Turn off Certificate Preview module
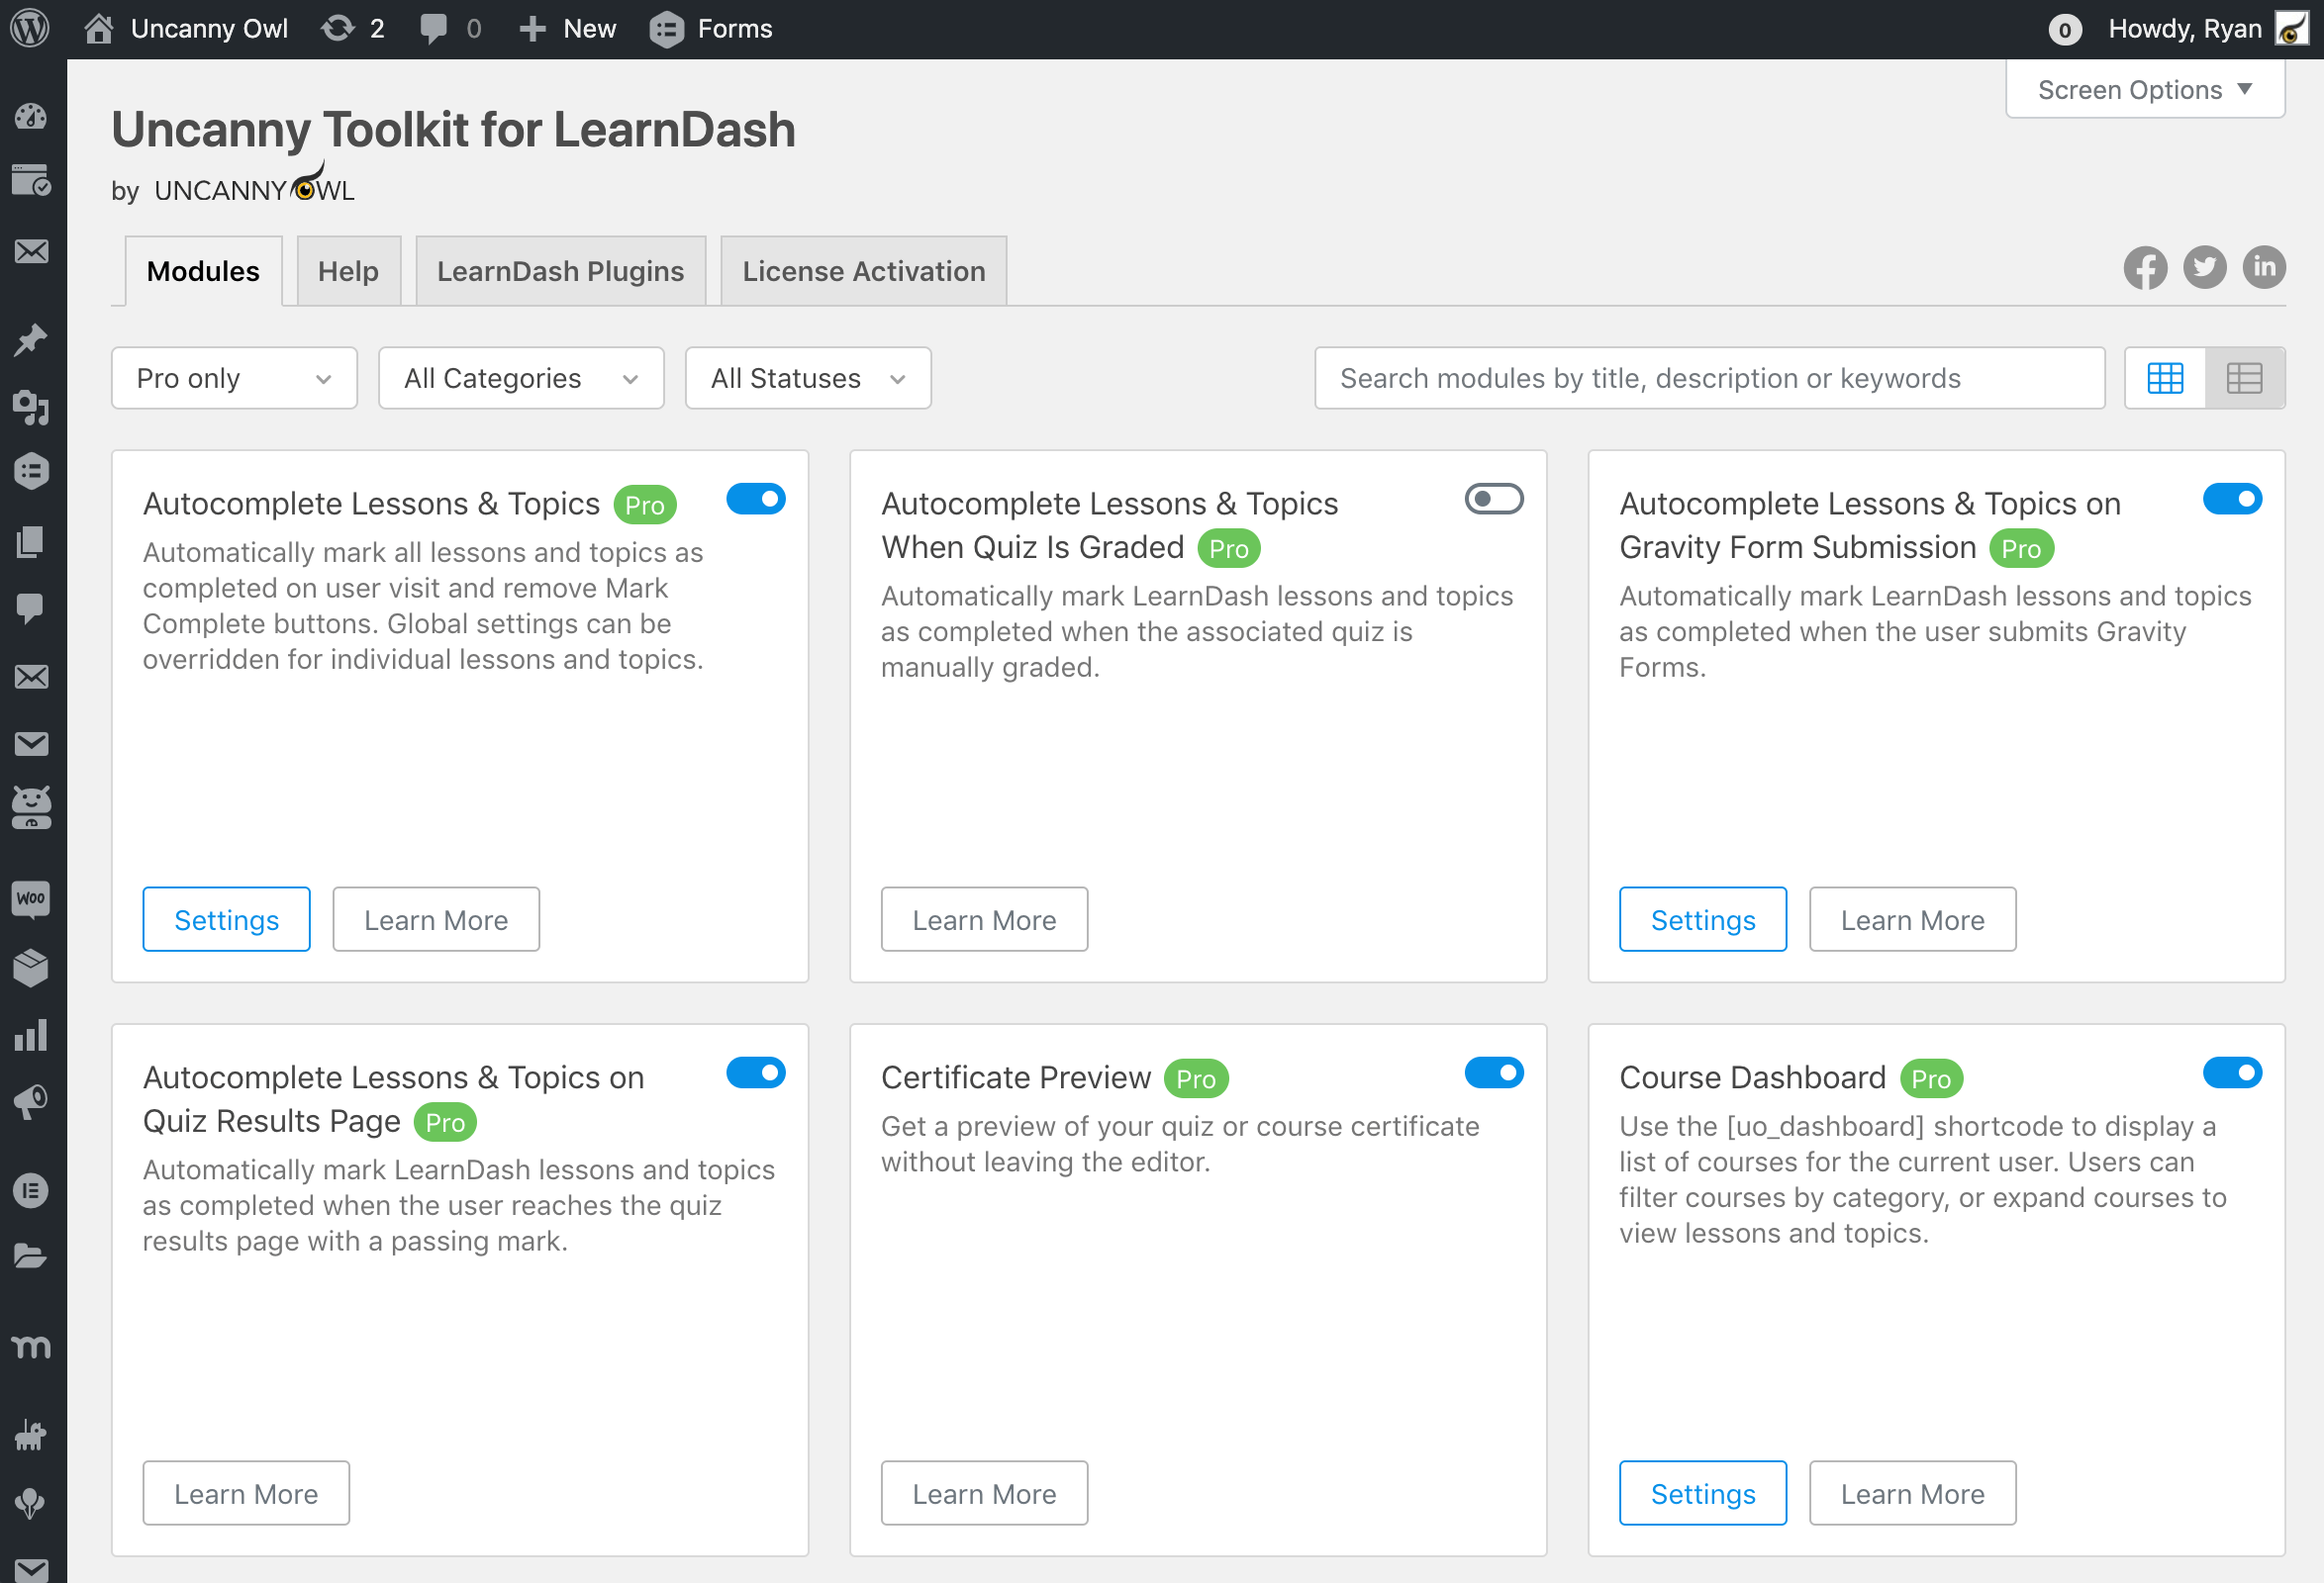Screen dimensions: 2324x1583 coord(1493,1072)
